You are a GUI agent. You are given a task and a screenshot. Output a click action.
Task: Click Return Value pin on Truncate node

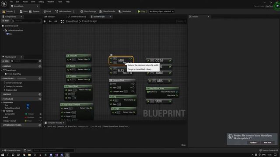click(x=89, y=59)
